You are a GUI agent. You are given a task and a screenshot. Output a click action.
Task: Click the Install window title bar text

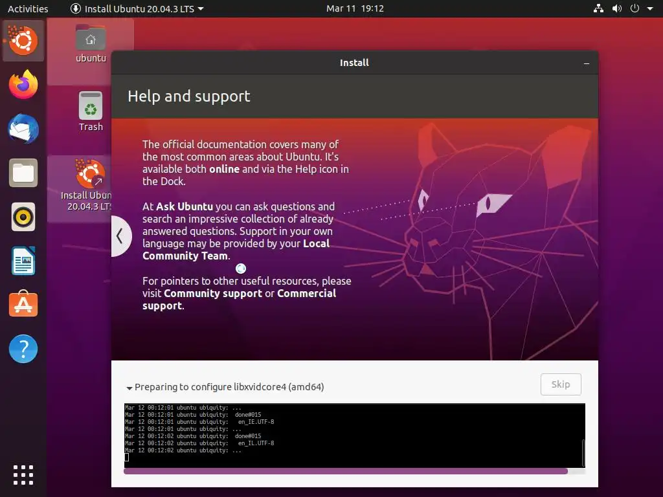tap(354, 63)
